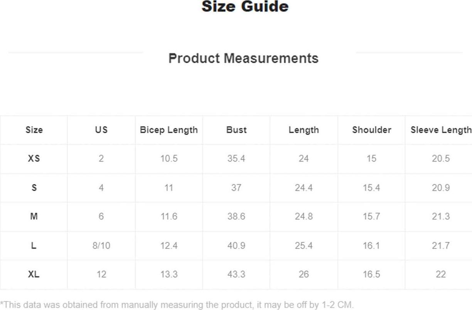Click the S size row label
Viewport: 472px width, 310px height.
[34, 188]
